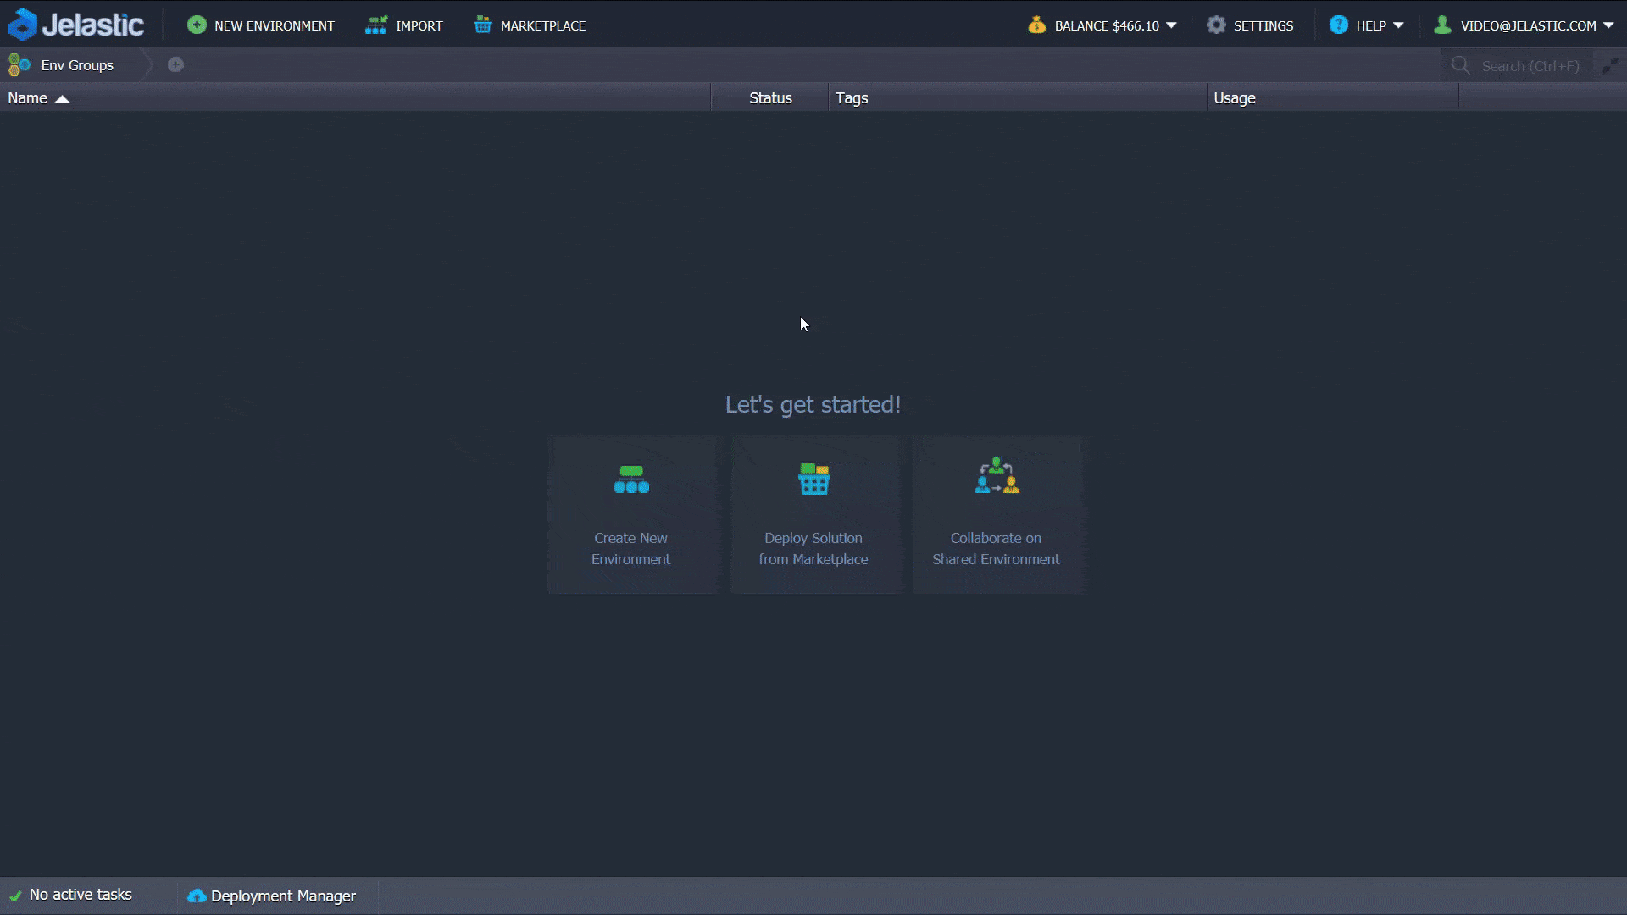This screenshot has height=915, width=1627.
Task: Click the Status column header
Action: click(x=770, y=98)
